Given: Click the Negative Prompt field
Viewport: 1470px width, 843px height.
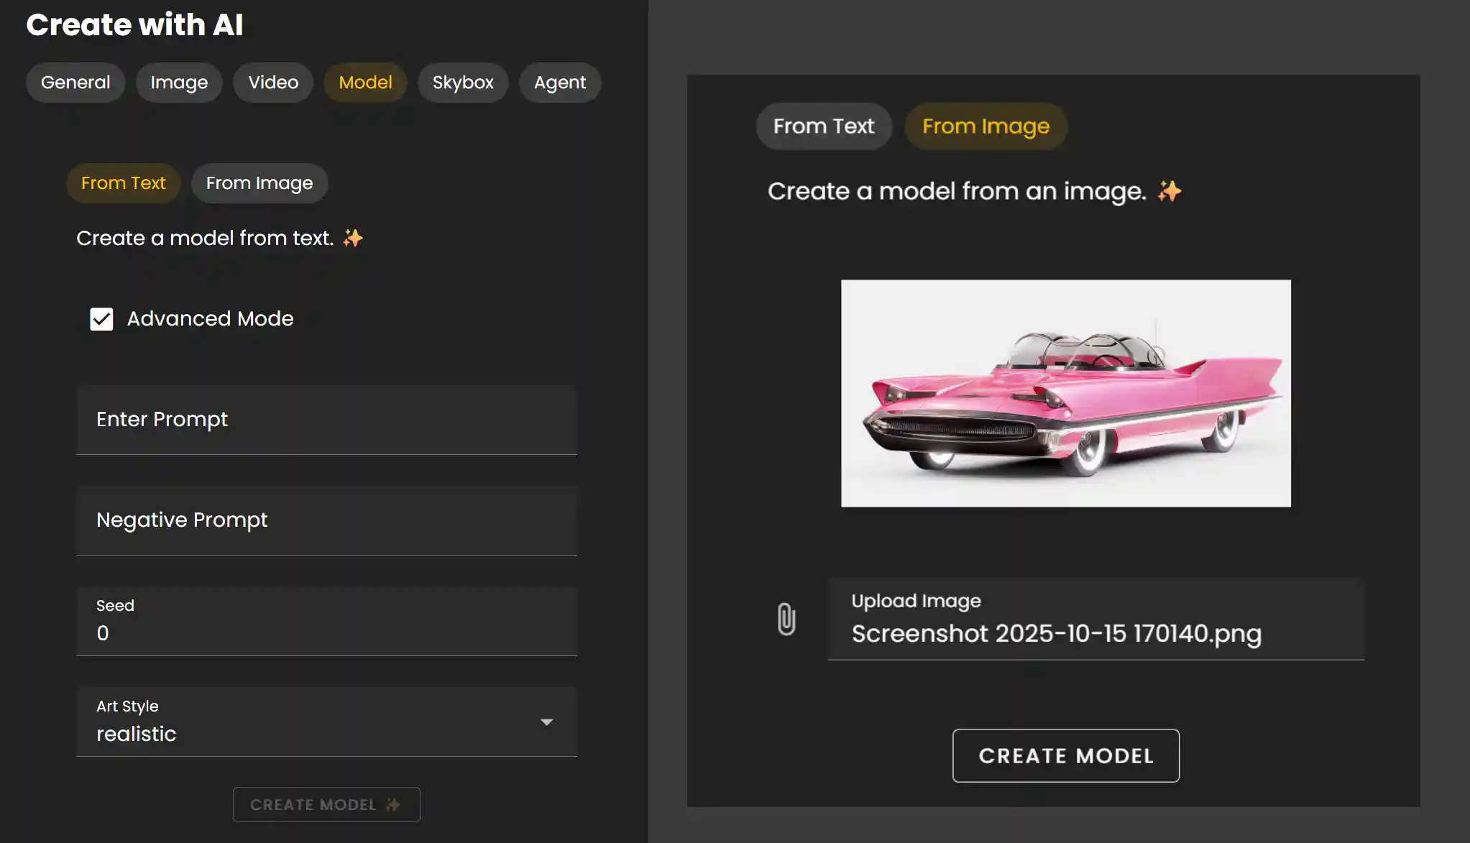Looking at the screenshot, I should (x=326, y=520).
